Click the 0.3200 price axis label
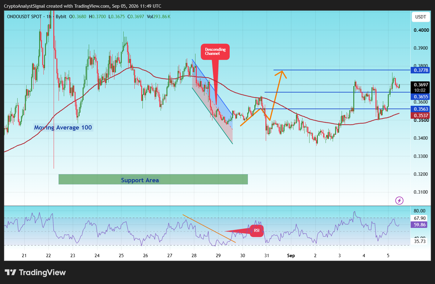 point(421,174)
